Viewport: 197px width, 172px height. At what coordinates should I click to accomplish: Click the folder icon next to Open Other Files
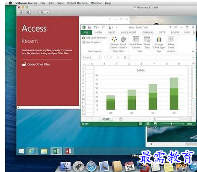click(24, 64)
